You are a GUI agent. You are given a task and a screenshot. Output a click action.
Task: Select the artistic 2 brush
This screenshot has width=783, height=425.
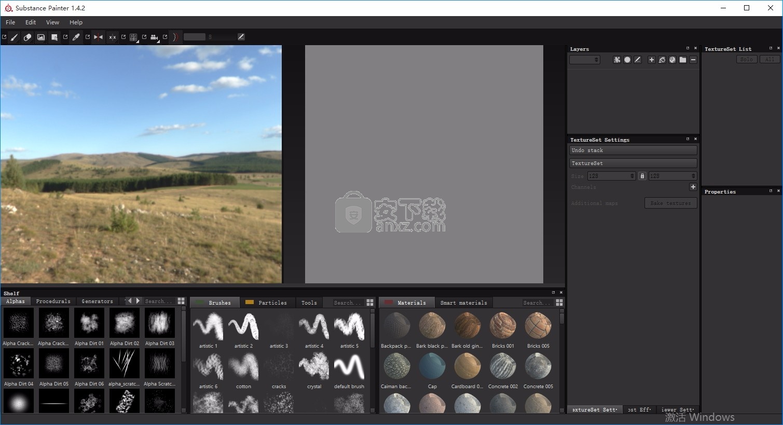(243, 330)
